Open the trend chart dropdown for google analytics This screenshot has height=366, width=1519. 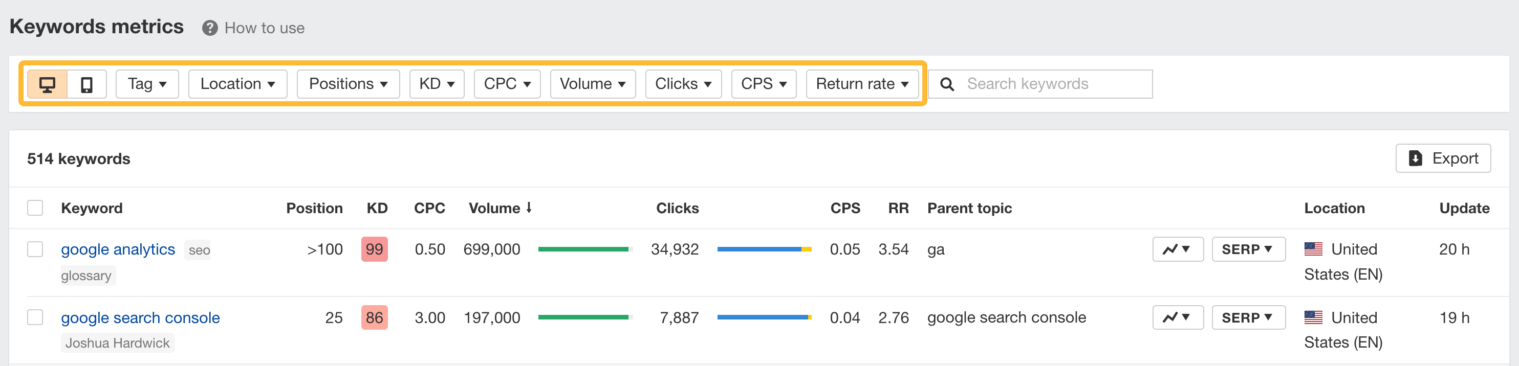(1178, 249)
